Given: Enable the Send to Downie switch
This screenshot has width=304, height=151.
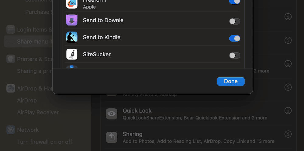Looking at the screenshot, I should click(x=234, y=21).
